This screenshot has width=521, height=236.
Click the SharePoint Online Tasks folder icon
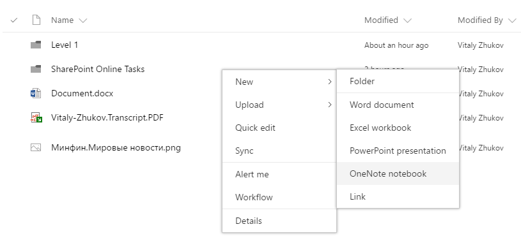[x=36, y=69]
